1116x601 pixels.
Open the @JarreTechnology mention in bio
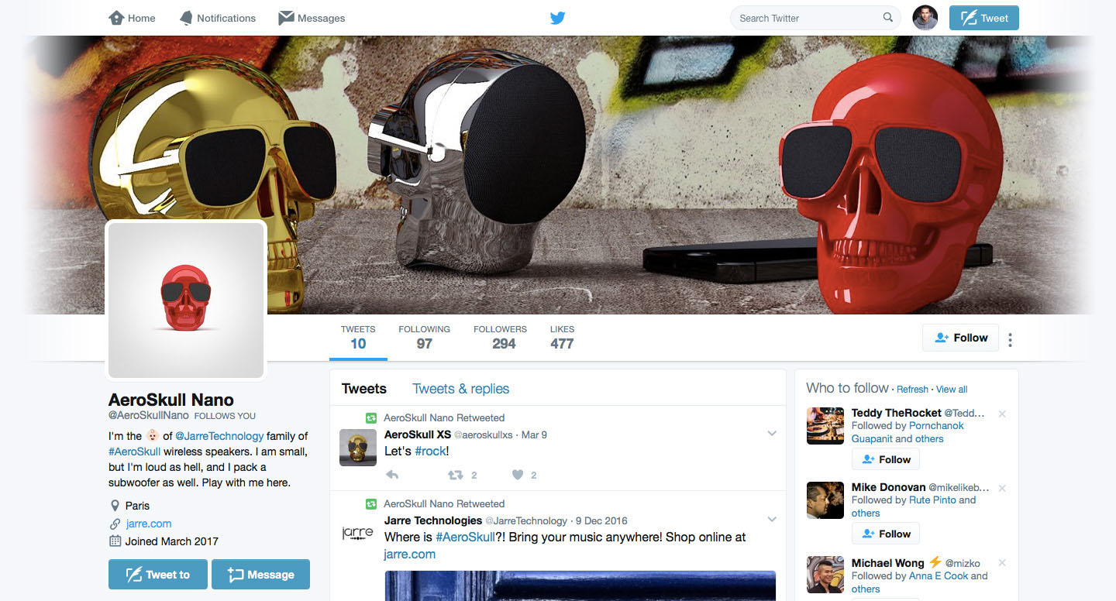(219, 436)
